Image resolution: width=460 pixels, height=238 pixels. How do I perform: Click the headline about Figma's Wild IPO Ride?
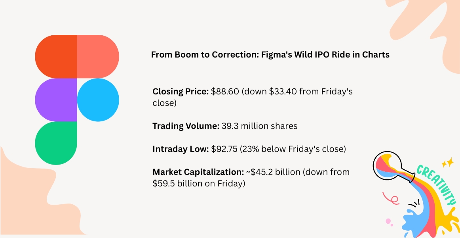click(270, 55)
